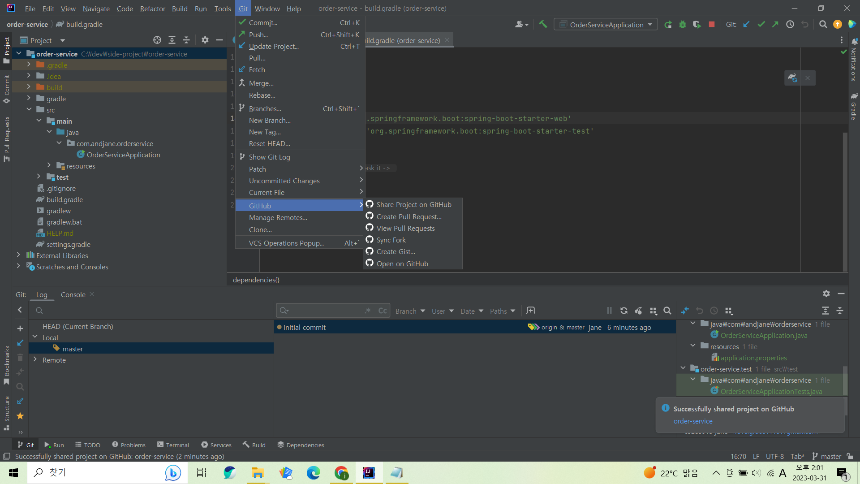This screenshot has width=860, height=484.
Task: Select the initial commit log row
Action: tap(305, 327)
